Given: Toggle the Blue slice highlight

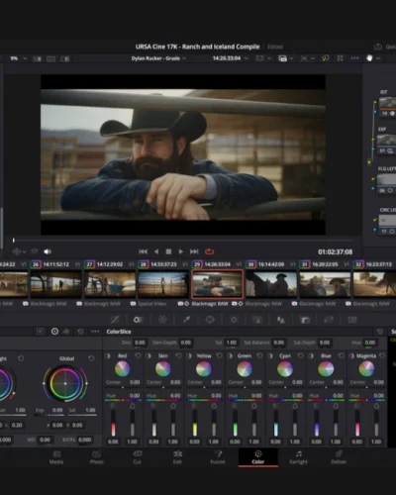Looking at the screenshot, I should [x=311, y=355].
